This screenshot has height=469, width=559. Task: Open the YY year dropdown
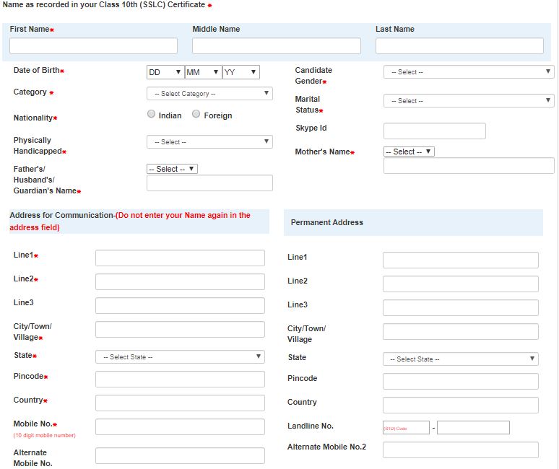(240, 72)
